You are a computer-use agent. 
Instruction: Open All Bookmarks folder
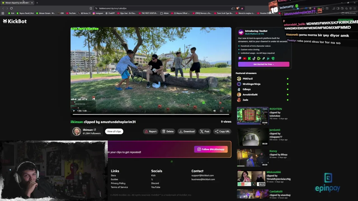pyautogui.click(x=349, y=13)
